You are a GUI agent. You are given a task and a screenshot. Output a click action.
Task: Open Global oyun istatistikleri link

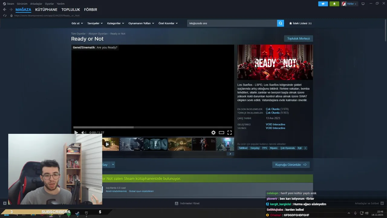point(141,191)
